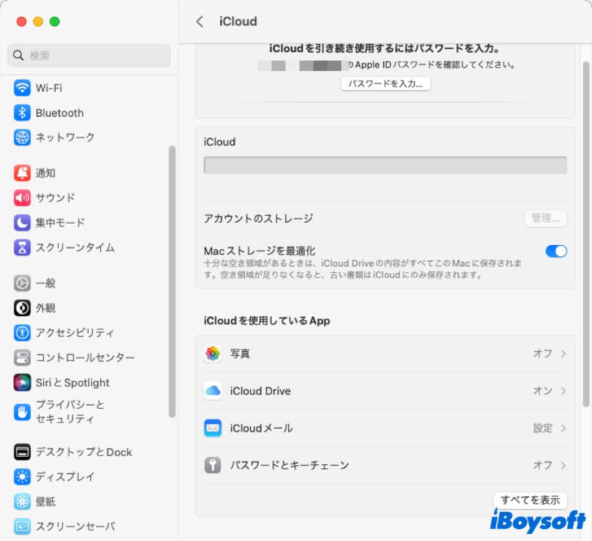Screen dimensions: 592x541
Task: Click the スクリーンタイム label in sidebar
Action: tap(75, 248)
